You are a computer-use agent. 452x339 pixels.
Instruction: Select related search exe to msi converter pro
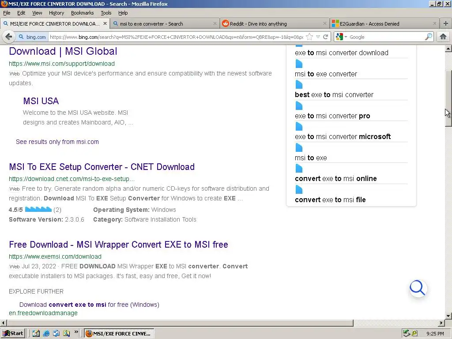[x=332, y=116]
